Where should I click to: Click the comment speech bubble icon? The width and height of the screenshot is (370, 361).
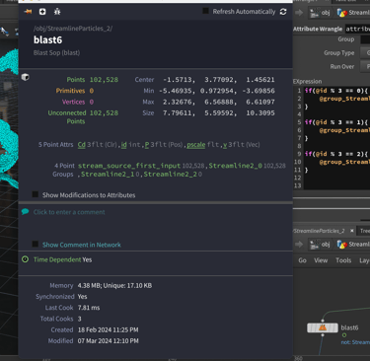25,212
